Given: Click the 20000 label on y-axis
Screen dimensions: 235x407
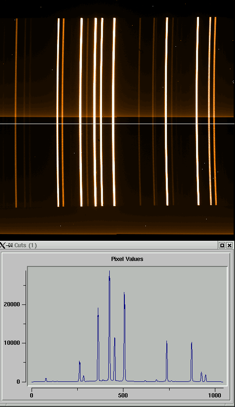Looking at the screenshot, I should [12, 304].
